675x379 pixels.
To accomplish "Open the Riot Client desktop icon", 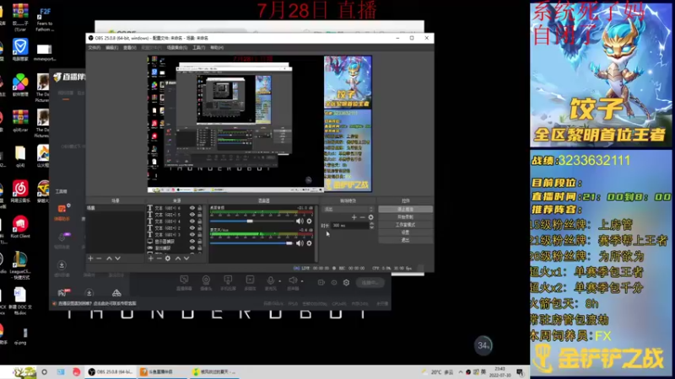I will [x=20, y=227].
